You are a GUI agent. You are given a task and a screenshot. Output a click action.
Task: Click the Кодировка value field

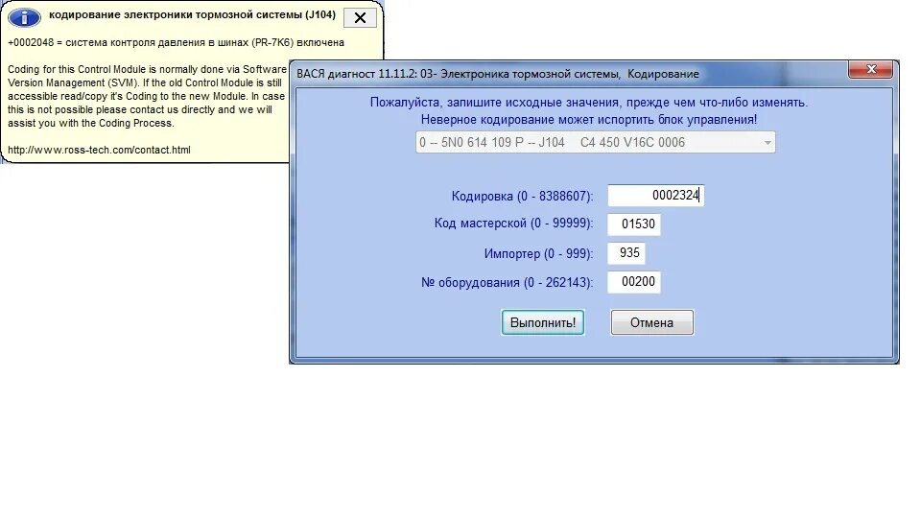pos(655,196)
